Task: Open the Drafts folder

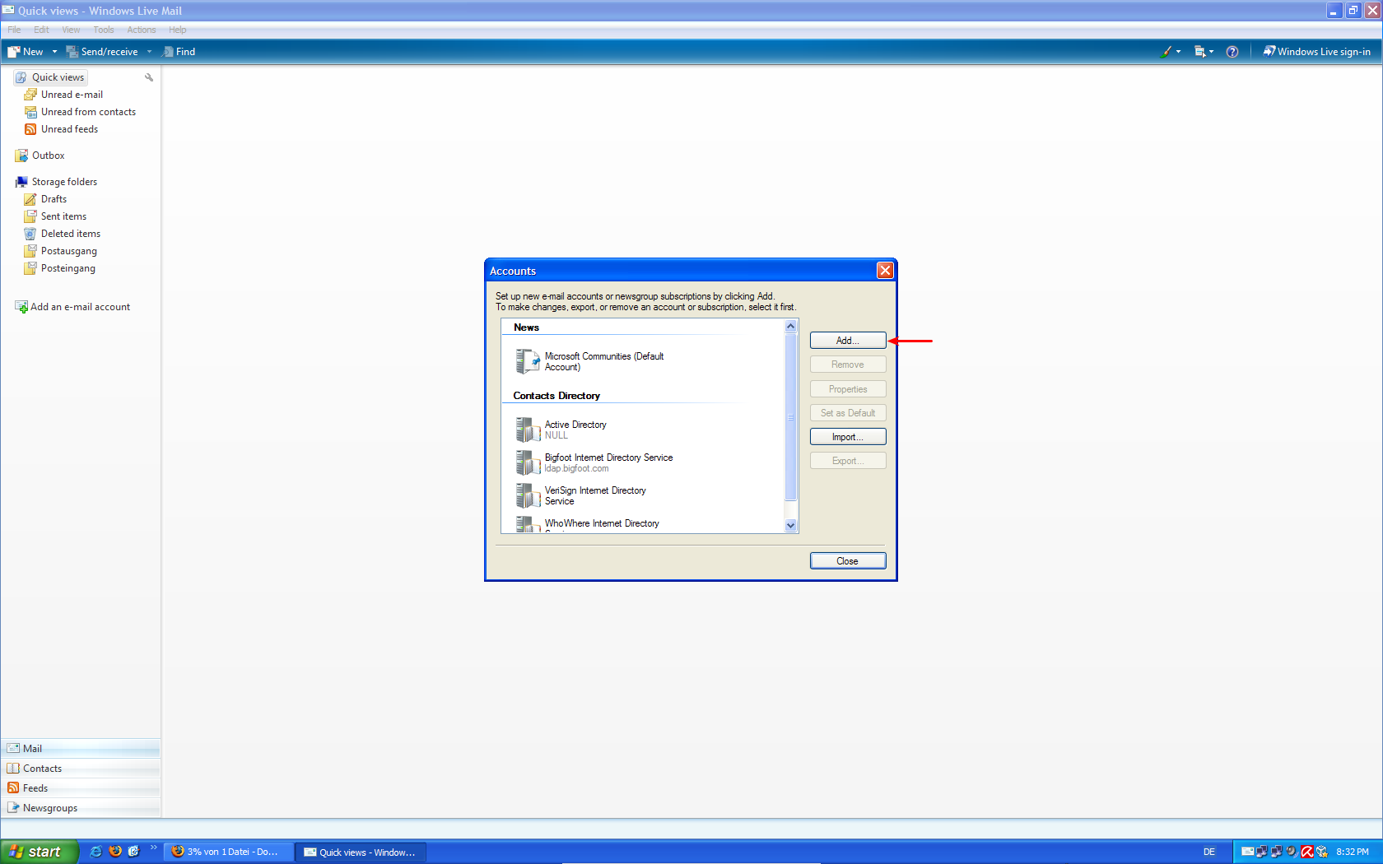Action: [x=54, y=199]
